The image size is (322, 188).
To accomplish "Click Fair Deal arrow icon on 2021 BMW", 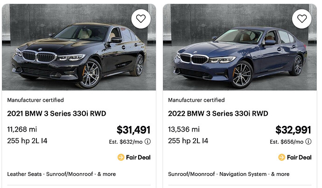I will tap(121, 157).
